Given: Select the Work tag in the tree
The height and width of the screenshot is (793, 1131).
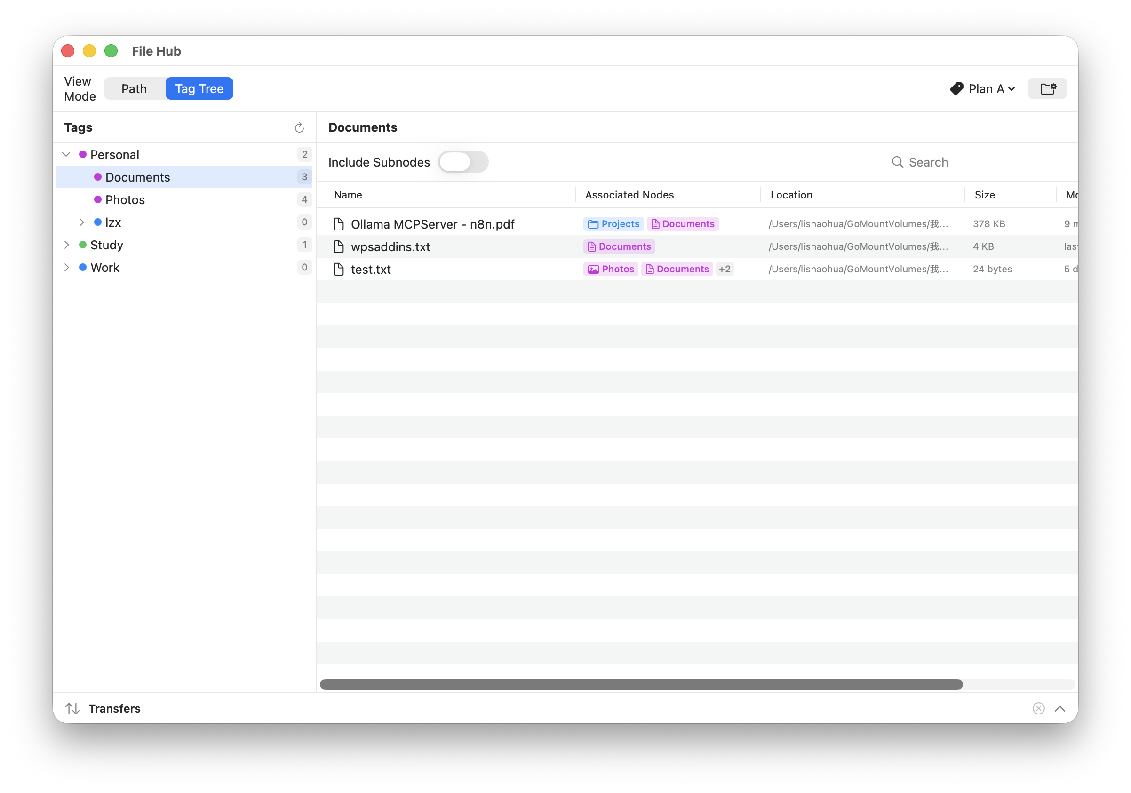Looking at the screenshot, I should pos(184,268).
